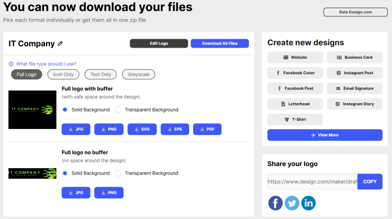The image size is (392, 219).
Task: Download all files as zip
Action: tap(219, 43)
